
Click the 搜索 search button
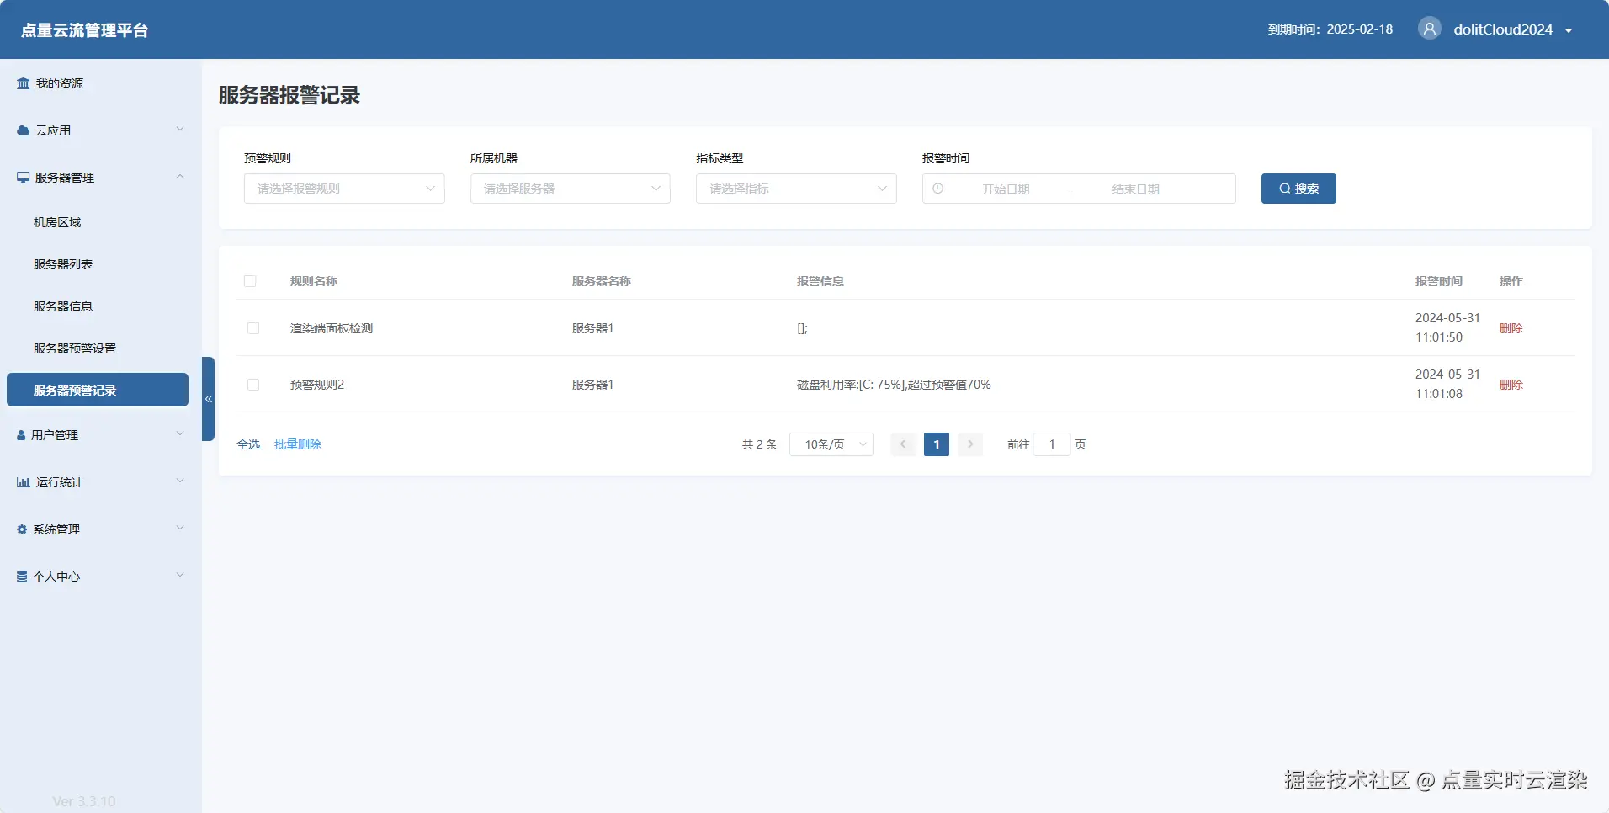click(1298, 189)
